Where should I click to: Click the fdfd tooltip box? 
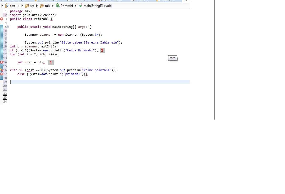tap(173, 58)
